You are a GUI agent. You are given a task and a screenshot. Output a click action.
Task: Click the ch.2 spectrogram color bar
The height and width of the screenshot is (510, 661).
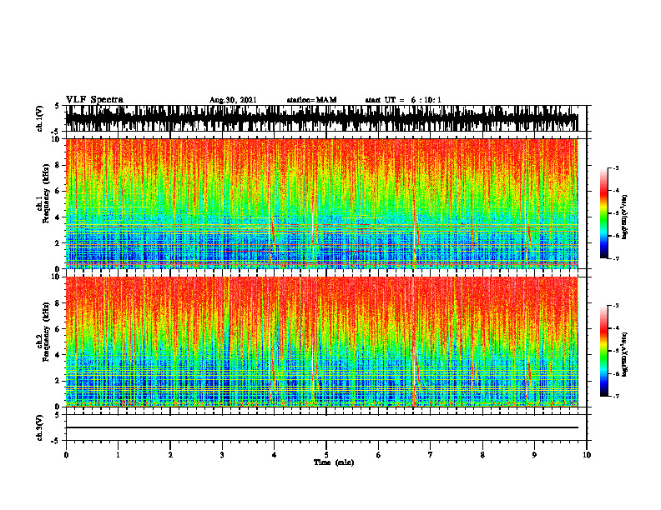coord(603,351)
